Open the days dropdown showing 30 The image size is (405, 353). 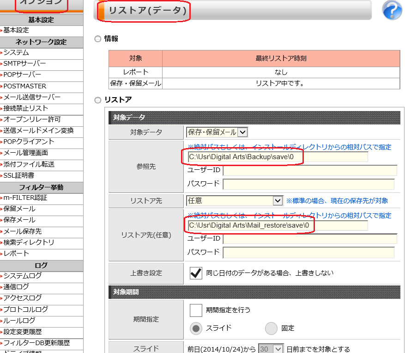[x=271, y=349]
